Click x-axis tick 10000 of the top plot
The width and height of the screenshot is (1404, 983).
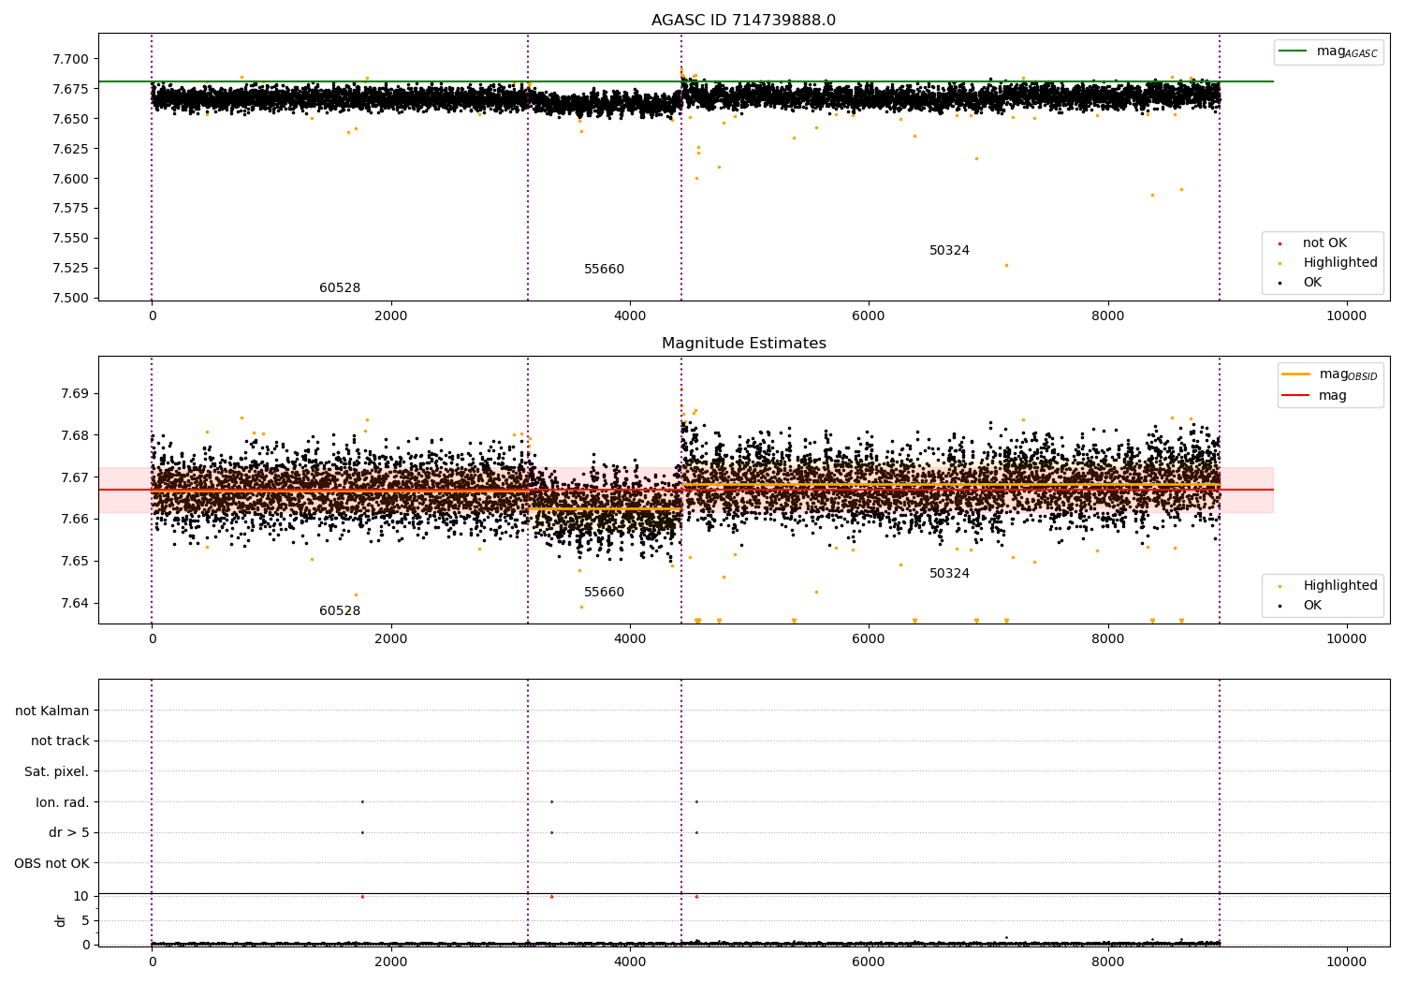click(1347, 315)
